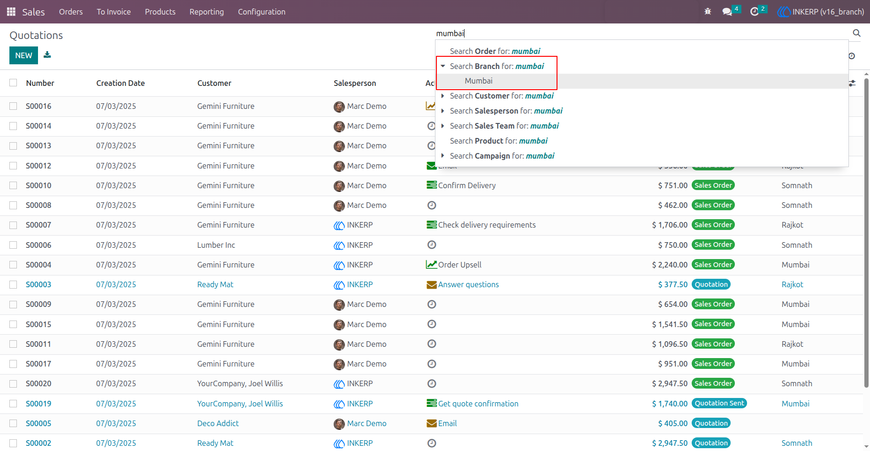Click the INKERP user avatar icon
Screen dimensions: 870x451
coord(784,12)
